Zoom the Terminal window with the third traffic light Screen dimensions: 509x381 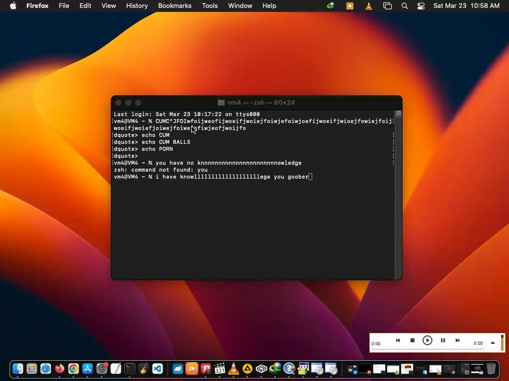click(138, 103)
